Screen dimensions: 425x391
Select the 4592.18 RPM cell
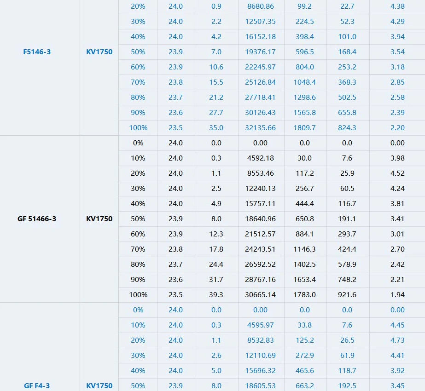click(x=260, y=158)
